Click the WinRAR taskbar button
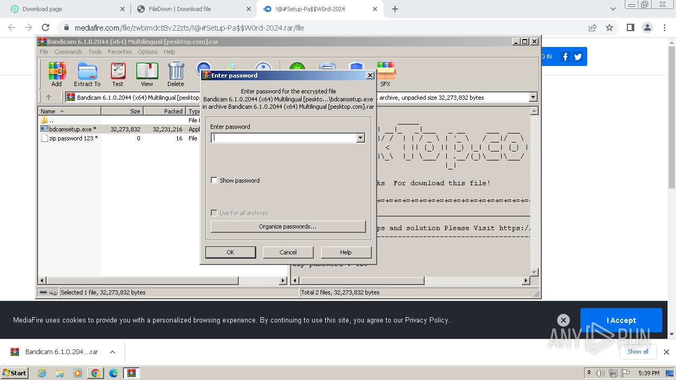 pos(132,373)
